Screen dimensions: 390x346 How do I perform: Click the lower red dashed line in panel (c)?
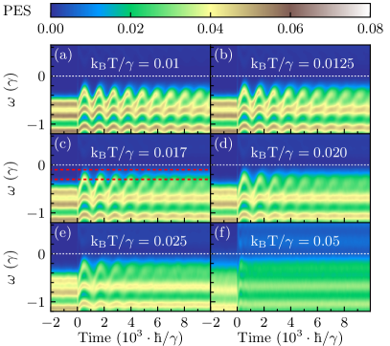click(130, 180)
